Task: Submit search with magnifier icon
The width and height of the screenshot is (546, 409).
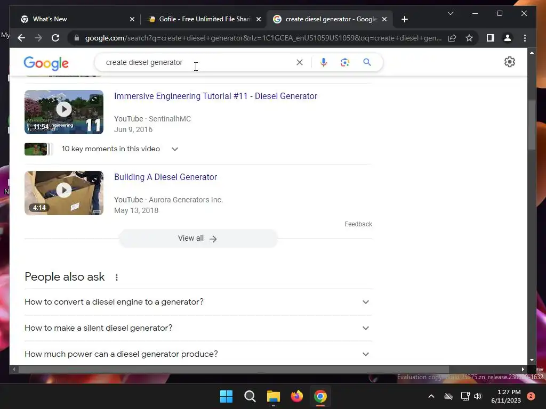Action: pyautogui.click(x=367, y=62)
